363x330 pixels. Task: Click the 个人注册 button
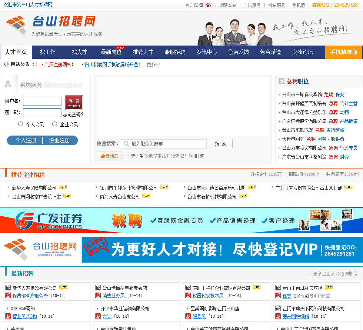[x=26, y=140]
